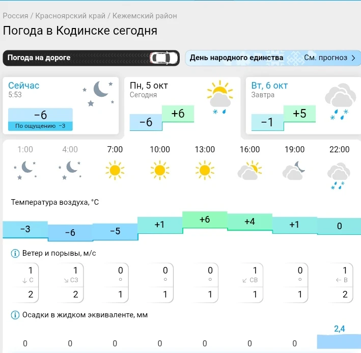The image size is (361, 353).
Task: Click the Температура воздуха, °C heading
Action: (x=55, y=202)
